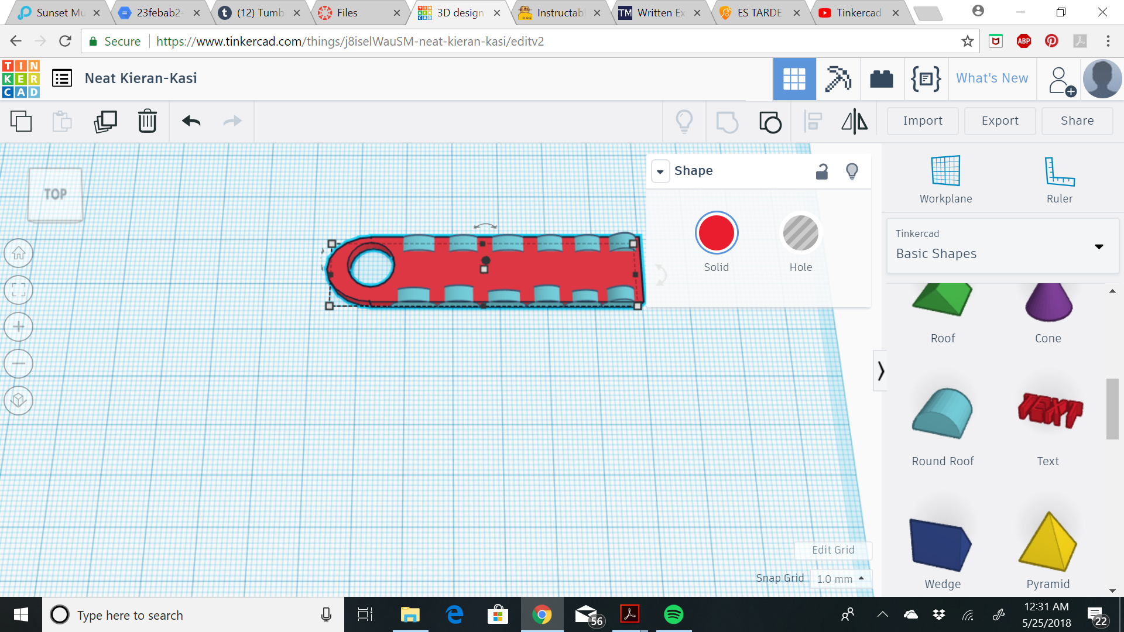Screen dimensions: 1124x632
Task: Click the Tinkercad logo
Action: coord(21,78)
